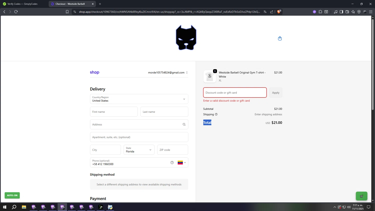The width and height of the screenshot is (375, 211).
Task: Show phone number help question-mark icon
Action: [x=172, y=162]
